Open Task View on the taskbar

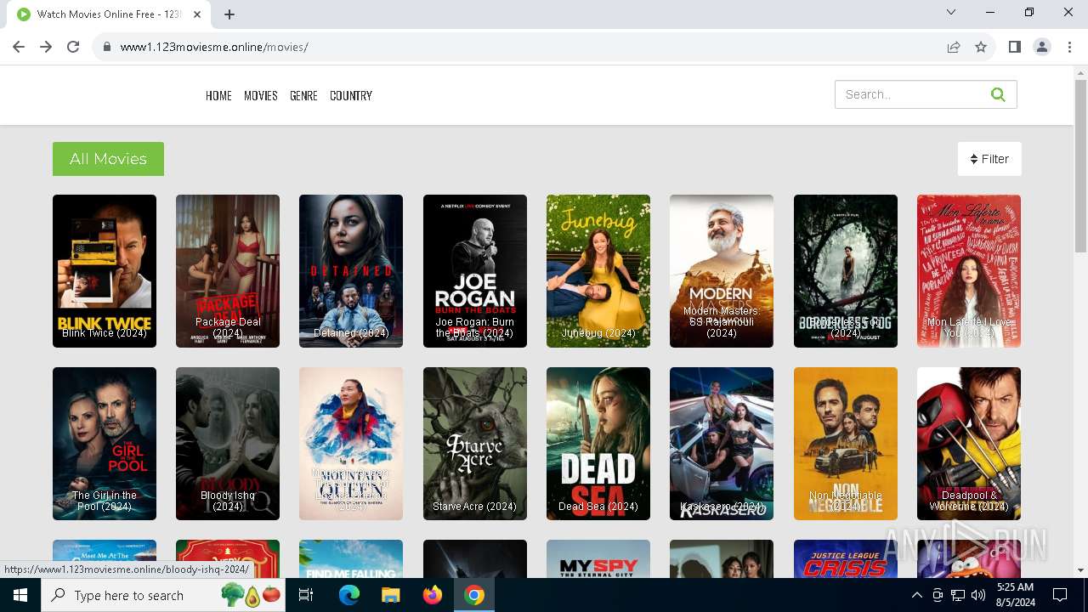click(306, 595)
